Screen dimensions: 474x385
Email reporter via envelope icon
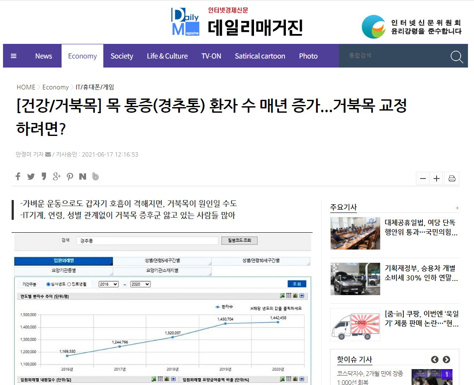pos(48,154)
